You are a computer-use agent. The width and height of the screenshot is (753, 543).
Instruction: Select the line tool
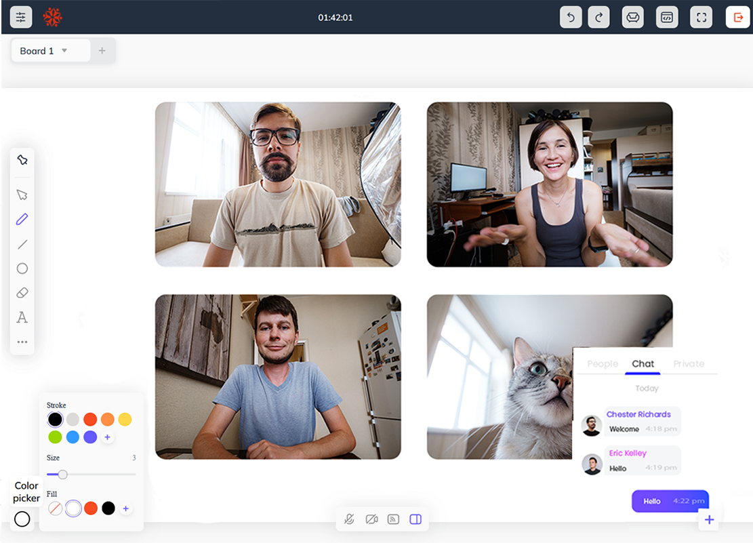[x=22, y=244]
